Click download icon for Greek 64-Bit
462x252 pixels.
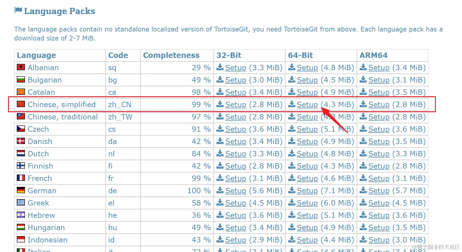(292, 202)
